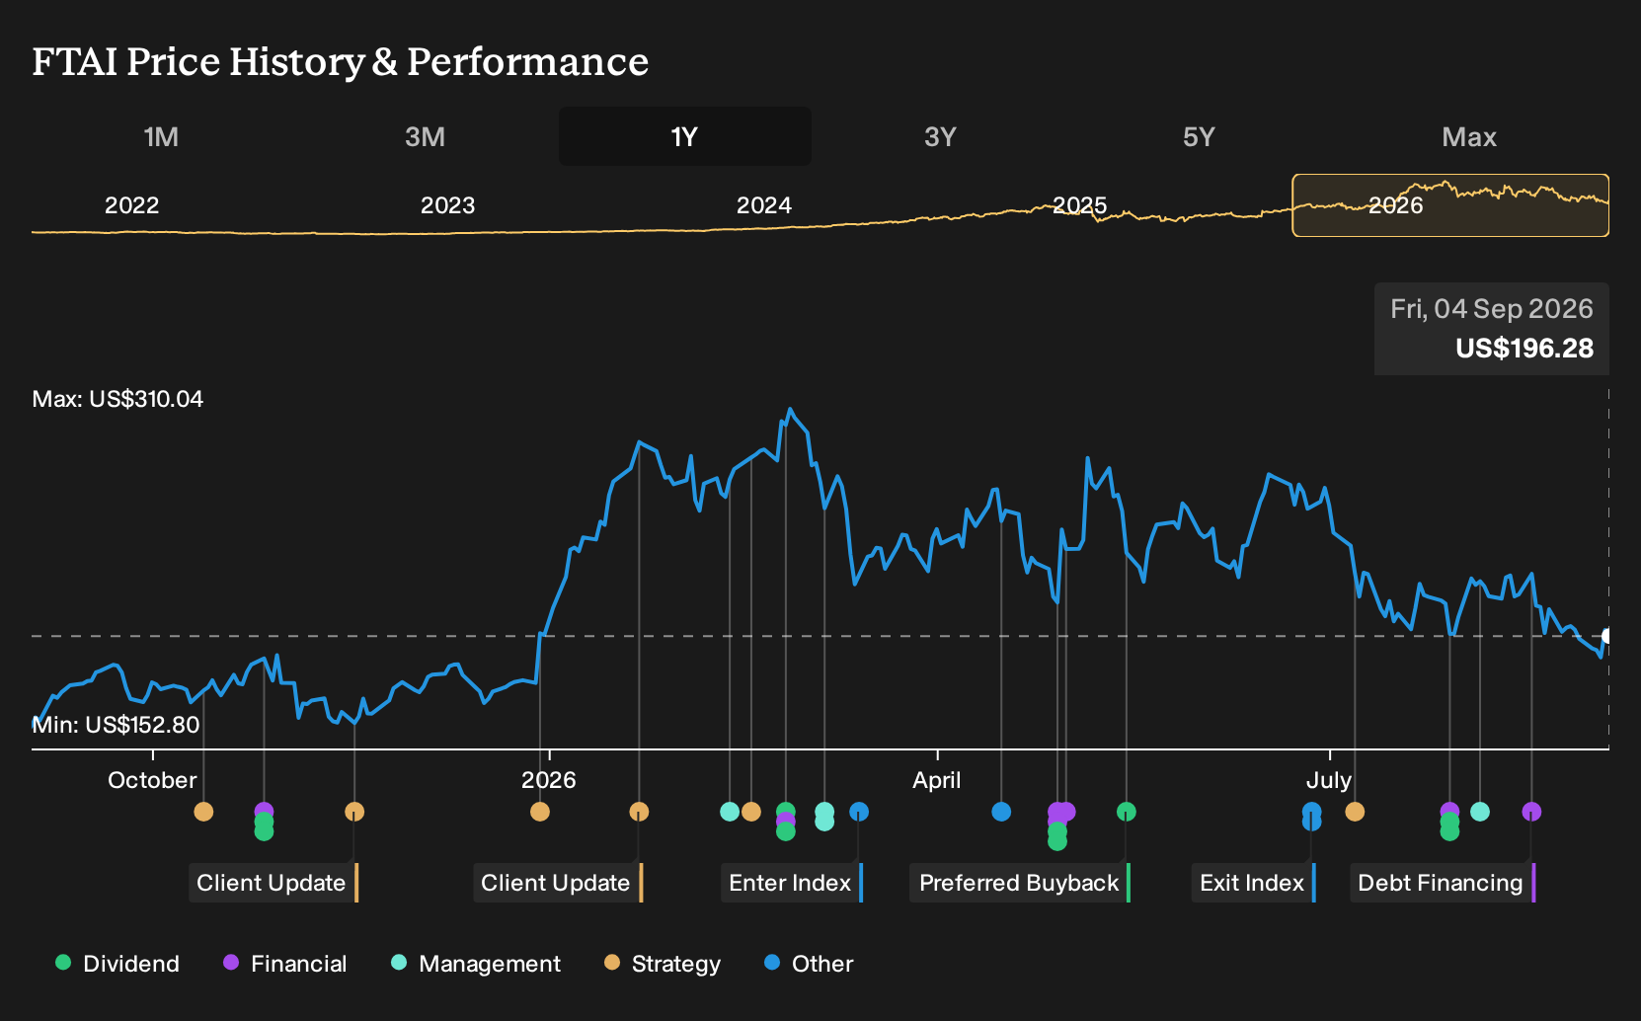Toggle the Strategy legend filter

click(663, 964)
